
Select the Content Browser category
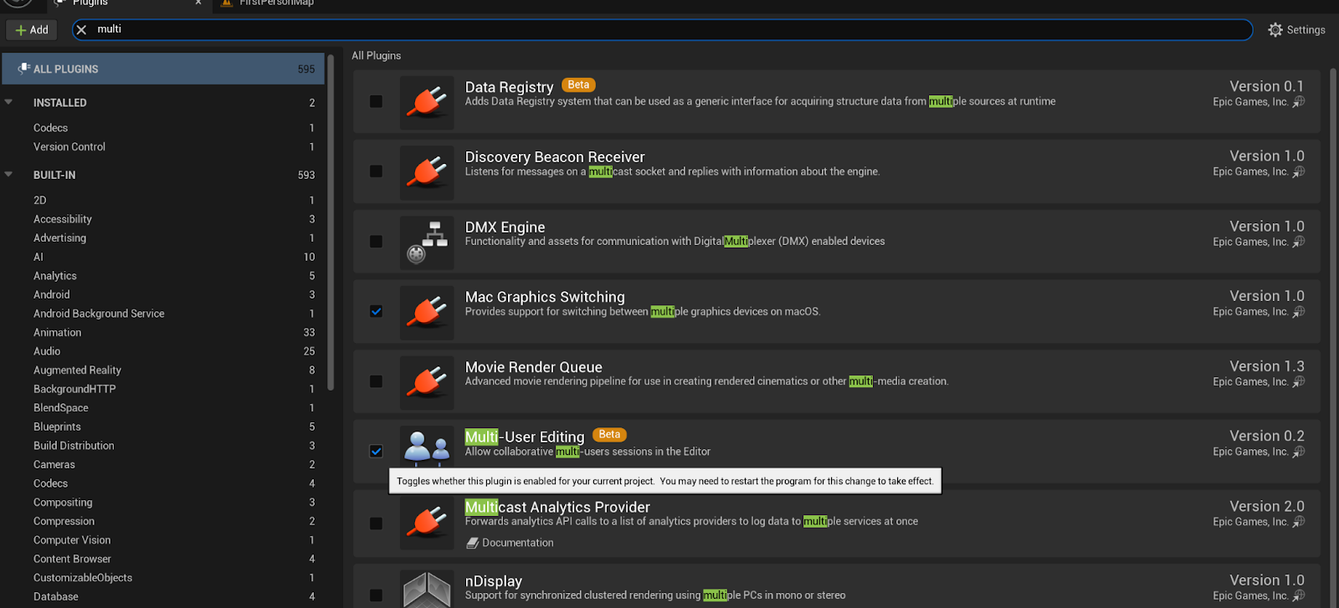click(163, 559)
